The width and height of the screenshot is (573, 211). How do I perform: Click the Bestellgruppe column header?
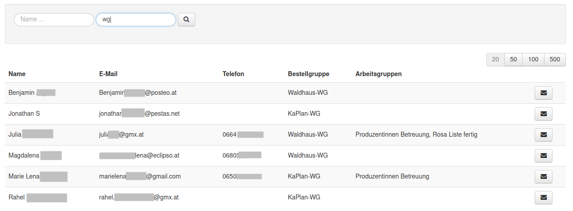coord(308,74)
